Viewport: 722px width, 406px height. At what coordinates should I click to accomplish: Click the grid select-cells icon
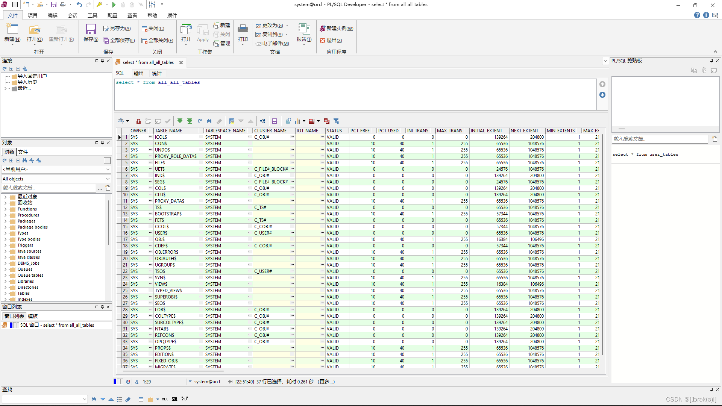[x=121, y=121]
